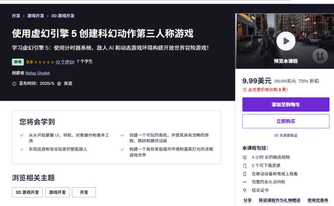Click the checkmark beside 创建一个可玩的角色
Screen dimensions: 334x206
(x=122, y=135)
